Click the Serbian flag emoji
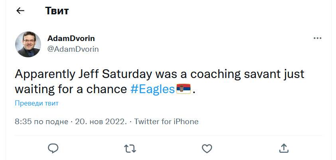The image size is (336, 160). coord(183,88)
